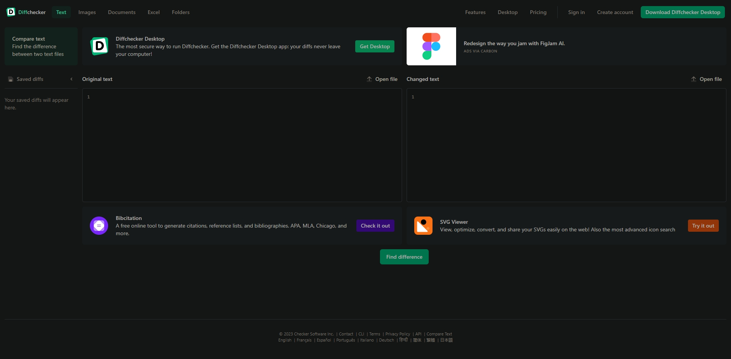Open the CLI footer link
731x359 pixels.
[361, 334]
